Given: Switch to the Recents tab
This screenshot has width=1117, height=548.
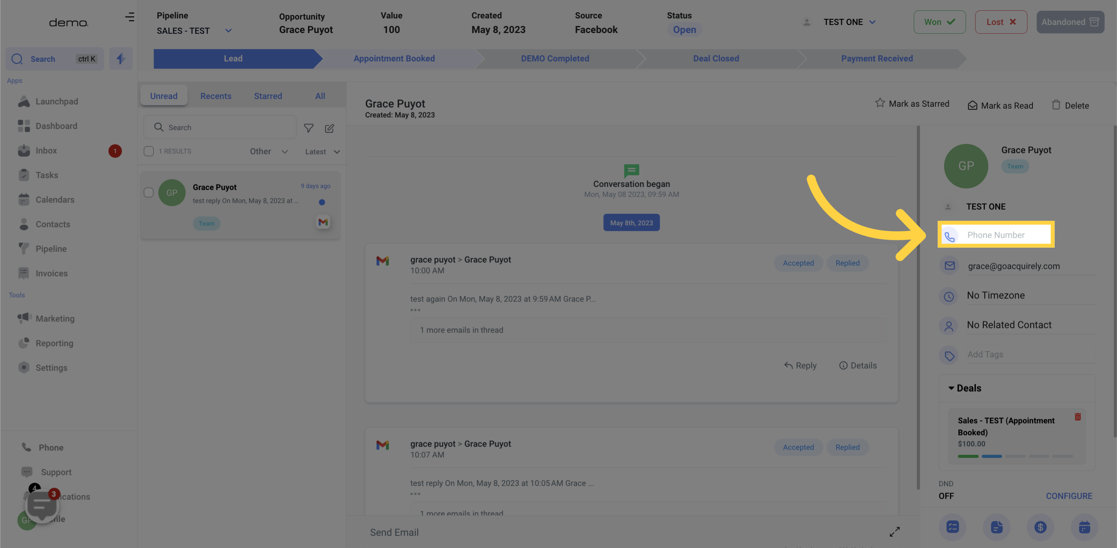Looking at the screenshot, I should [216, 96].
